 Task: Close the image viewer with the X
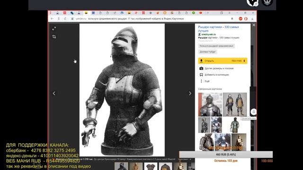(254, 25)
